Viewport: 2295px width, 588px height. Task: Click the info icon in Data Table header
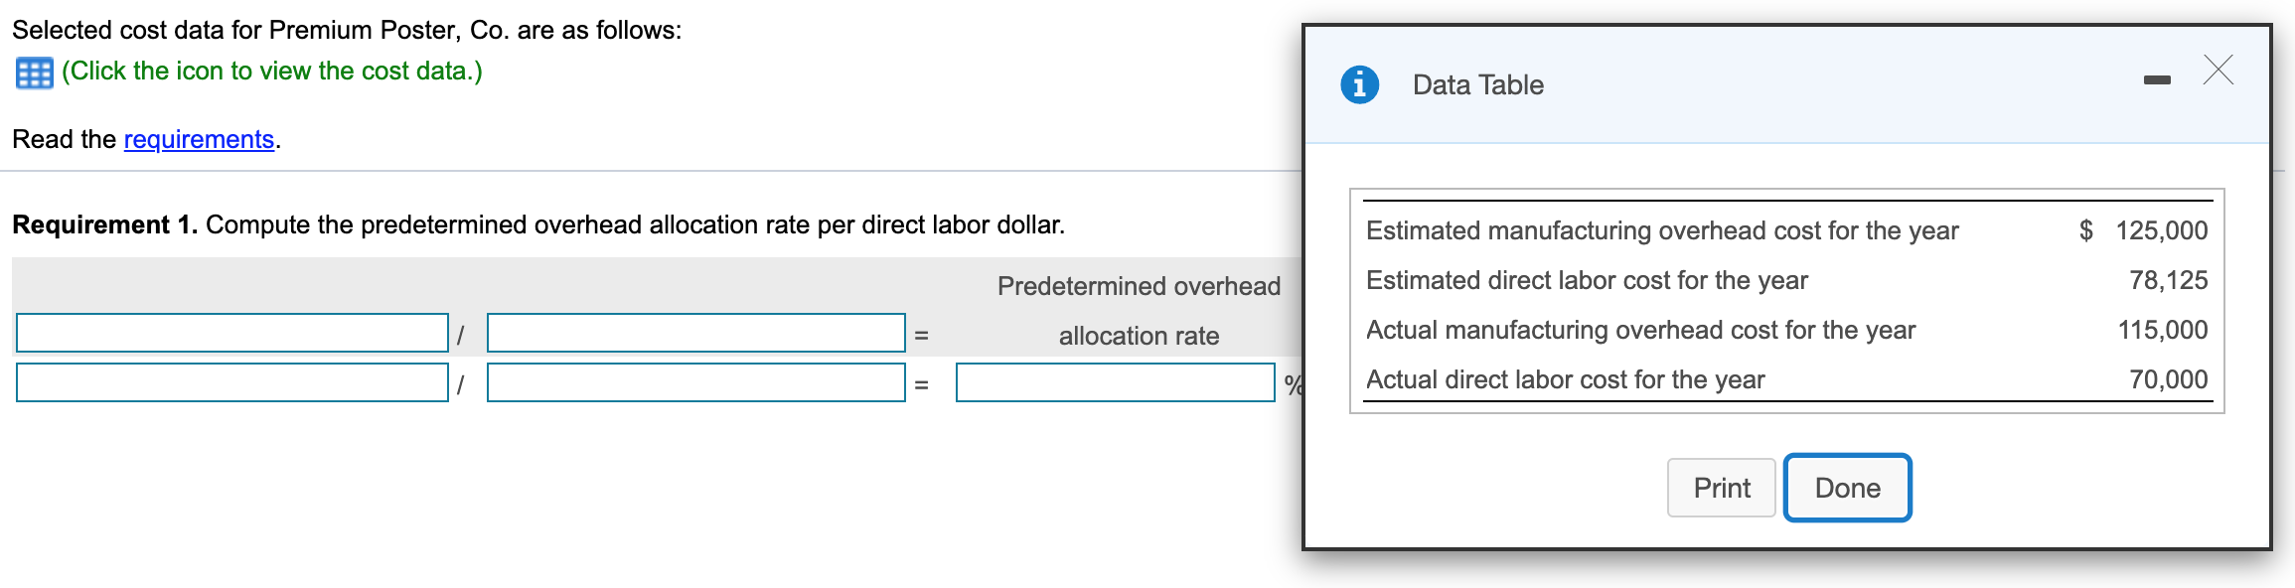(1359, 84)
